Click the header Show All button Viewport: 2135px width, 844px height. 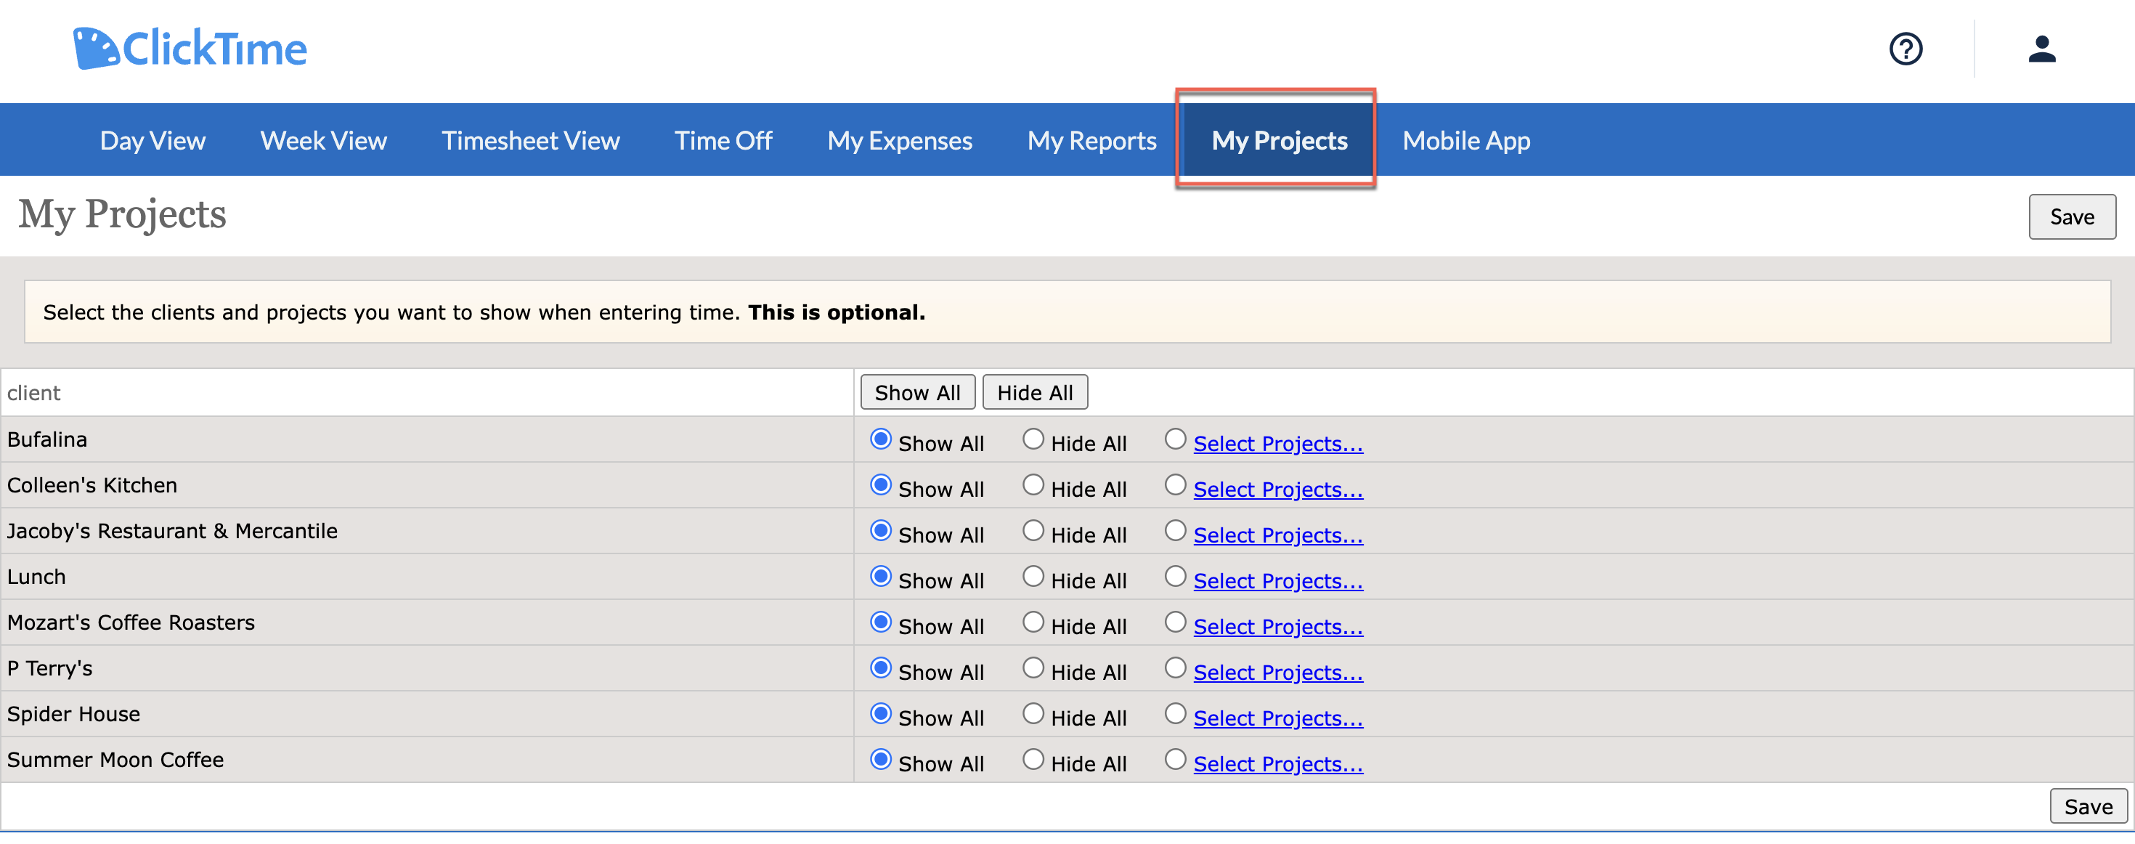tap(917, 392)
